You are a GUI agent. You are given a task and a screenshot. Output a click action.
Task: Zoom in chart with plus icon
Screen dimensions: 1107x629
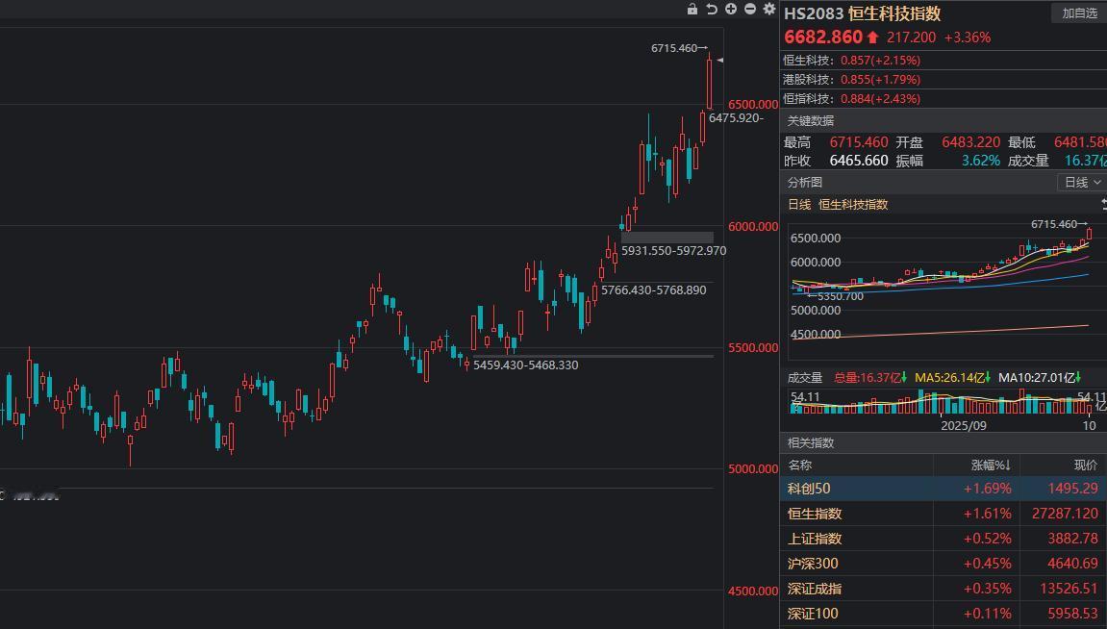point(731,9)
